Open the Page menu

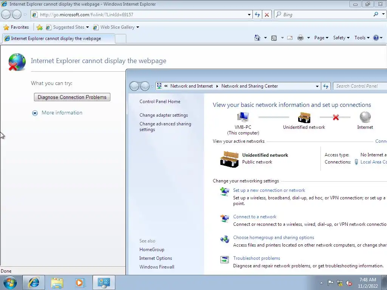click(x=321, y=38)
